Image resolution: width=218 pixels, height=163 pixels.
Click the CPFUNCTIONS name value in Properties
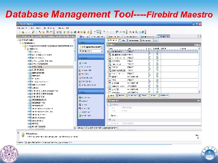[127, 107]
